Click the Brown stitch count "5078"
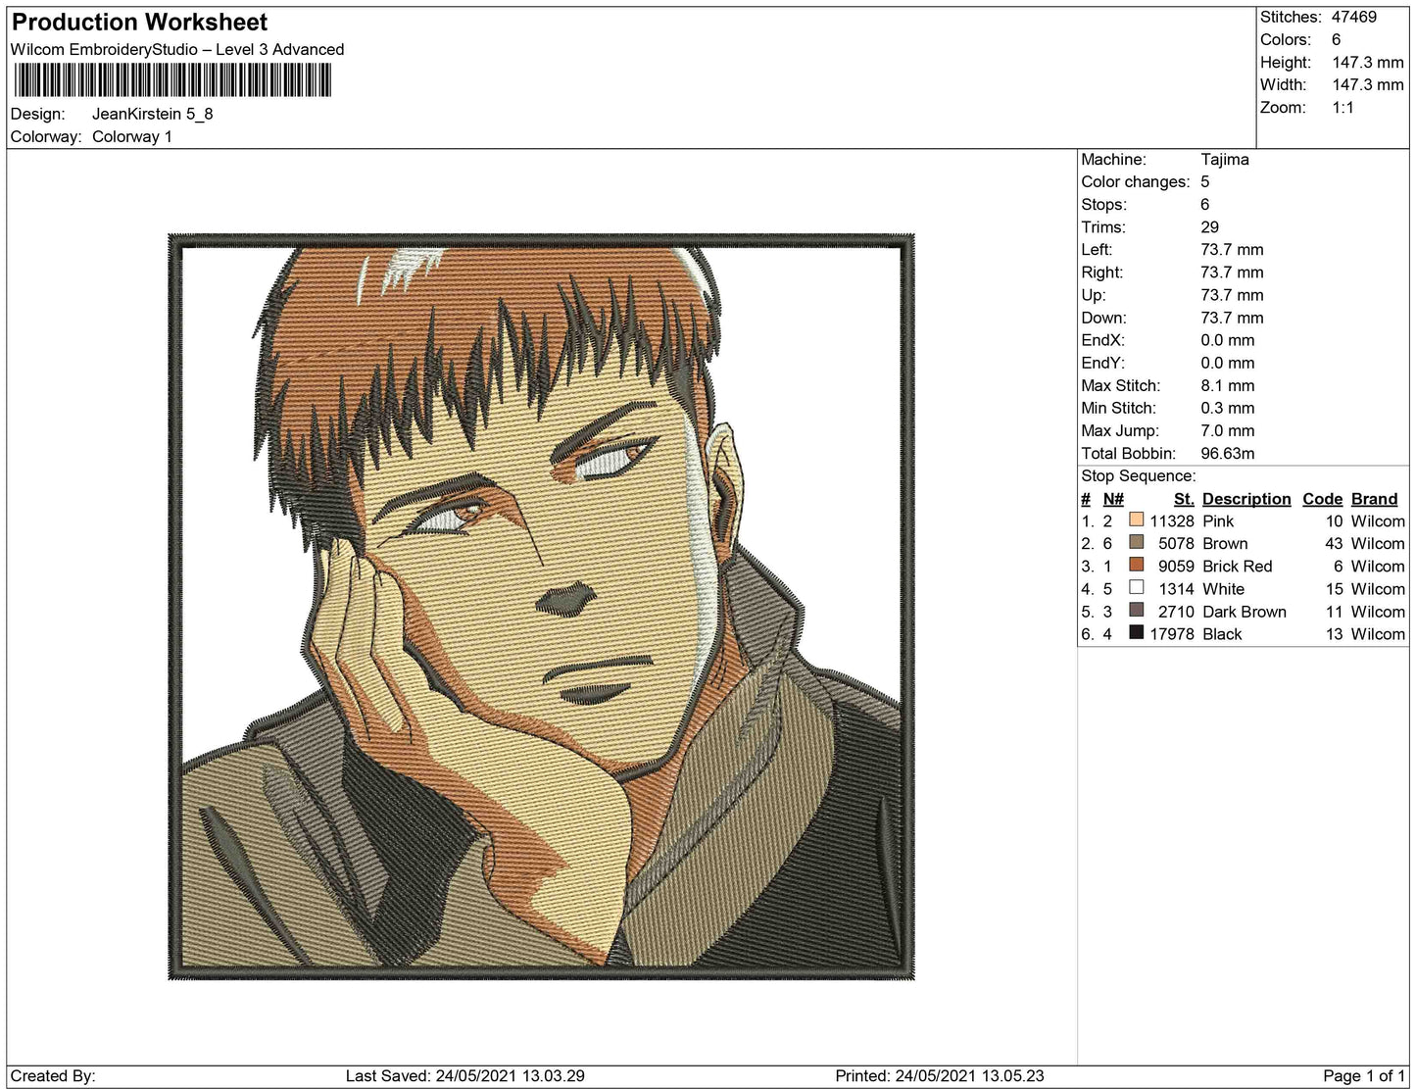The image size is (1416, 1090). click(x=1176, y=544)
